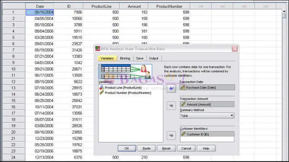The height and width of the screenshot is (162, 289).
Task: Select the Amount column header
Action: (134, 7)
